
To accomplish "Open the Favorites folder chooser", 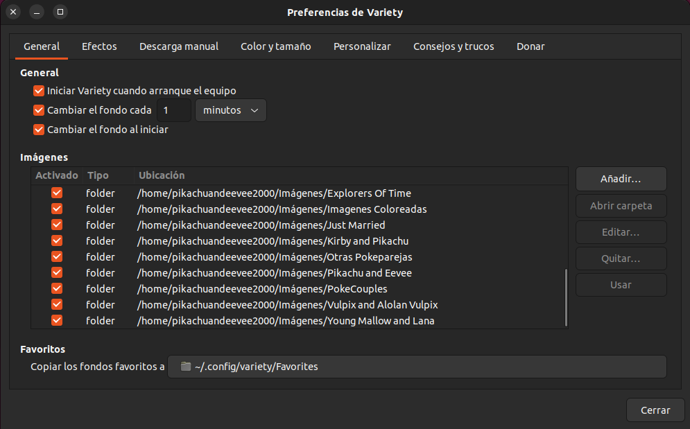I will (x=417, y=367).
